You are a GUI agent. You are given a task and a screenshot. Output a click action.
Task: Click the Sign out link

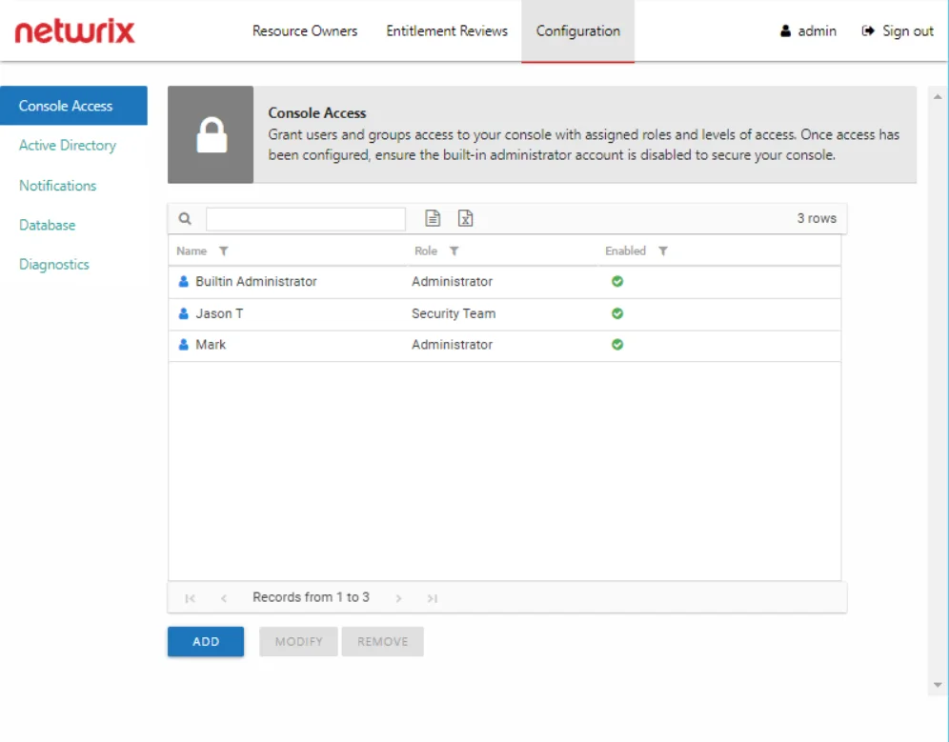[x=908, y=30]
